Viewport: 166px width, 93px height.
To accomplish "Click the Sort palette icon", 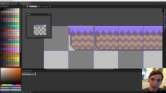I will (3, 6).
